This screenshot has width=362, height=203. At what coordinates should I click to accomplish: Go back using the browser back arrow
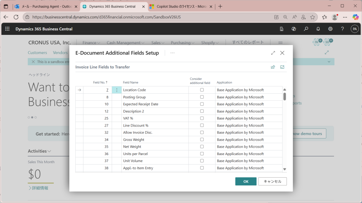click(x=6, y=17)
